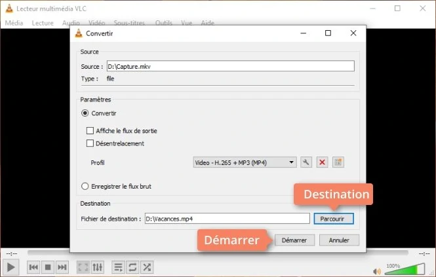Open the Audio menu
Screen dimensions: 436x277
71,23
